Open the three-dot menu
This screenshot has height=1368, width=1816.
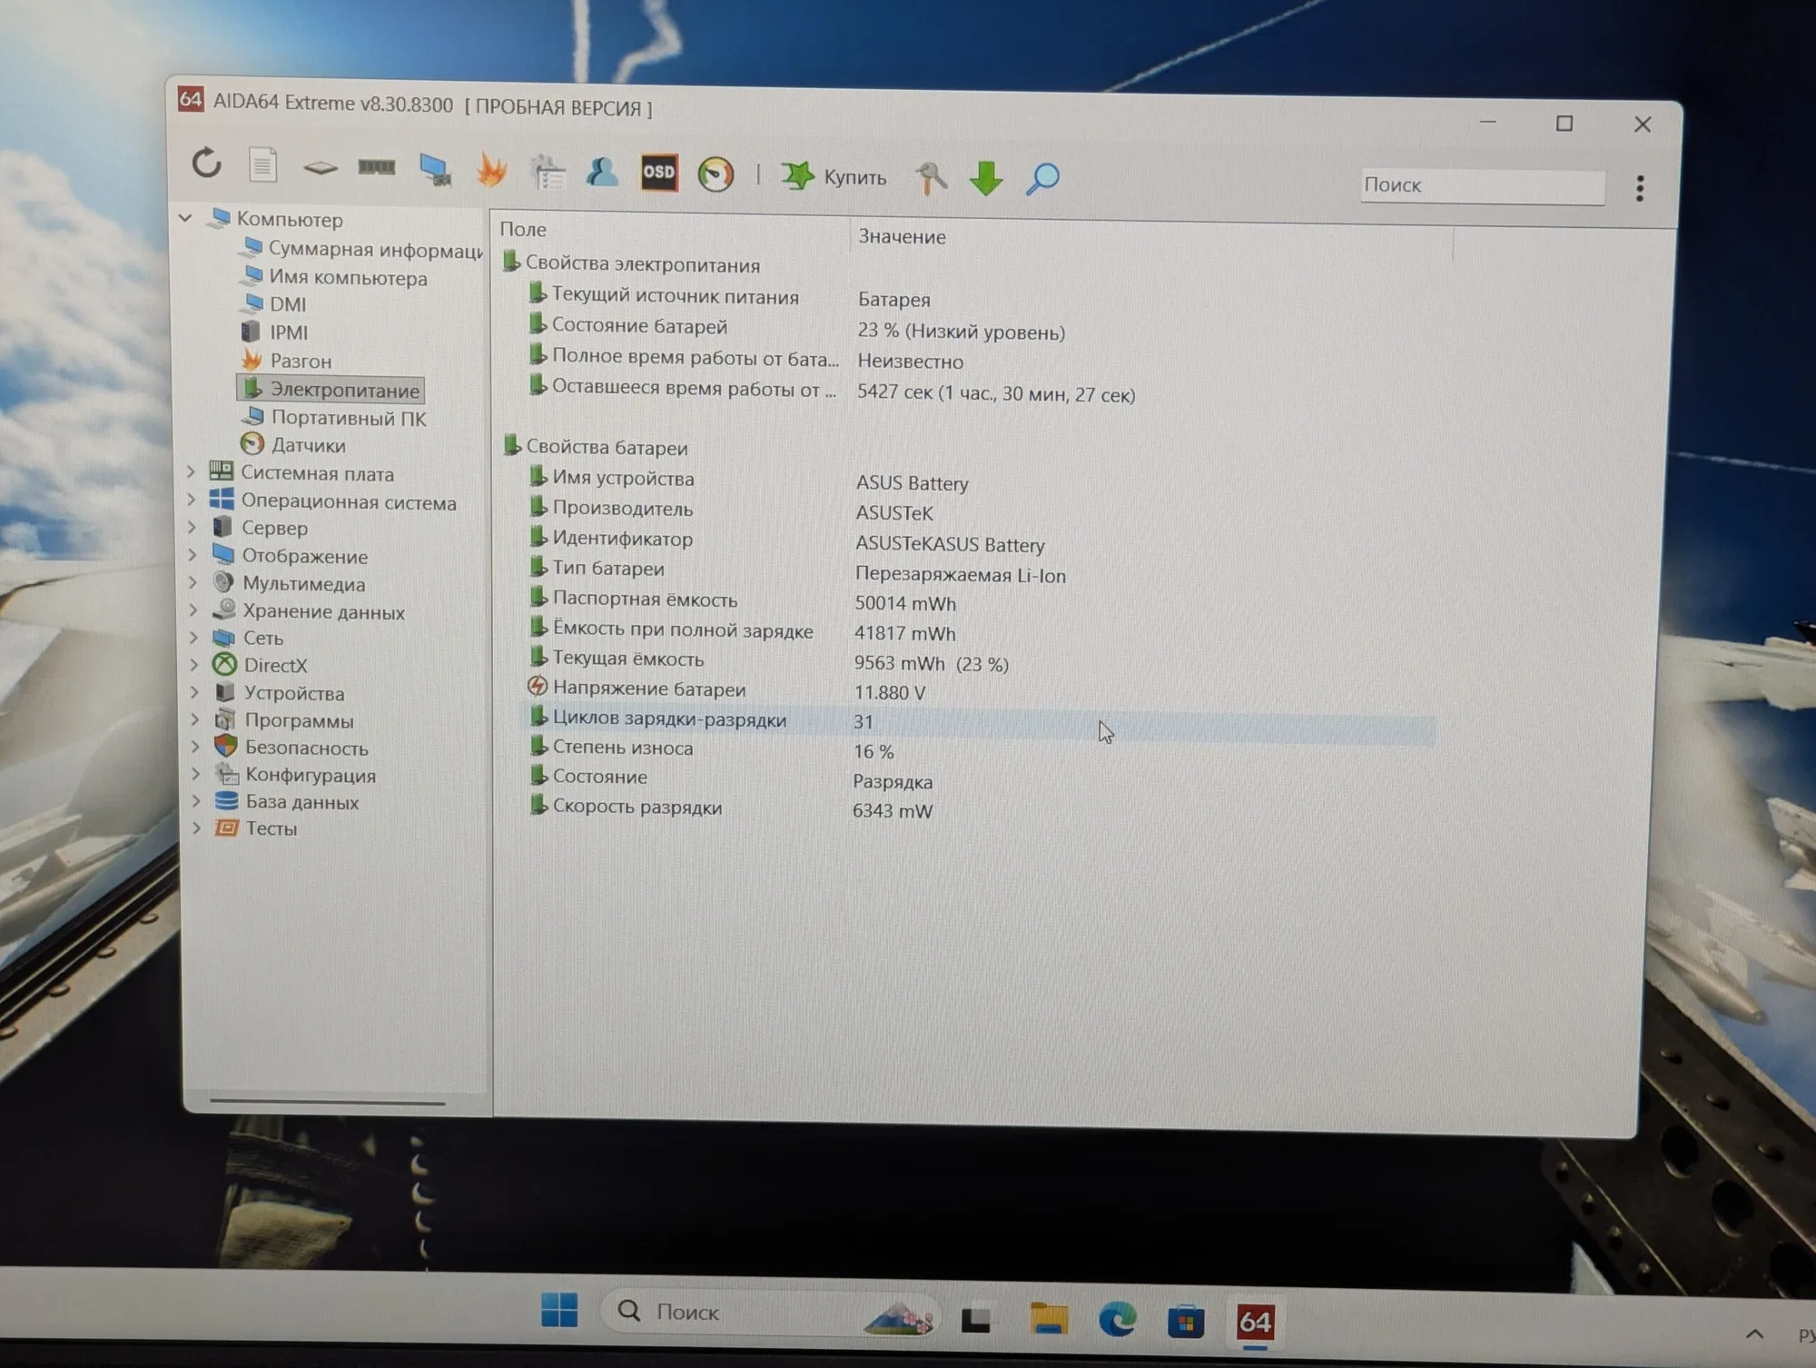tap(1640, 188)
